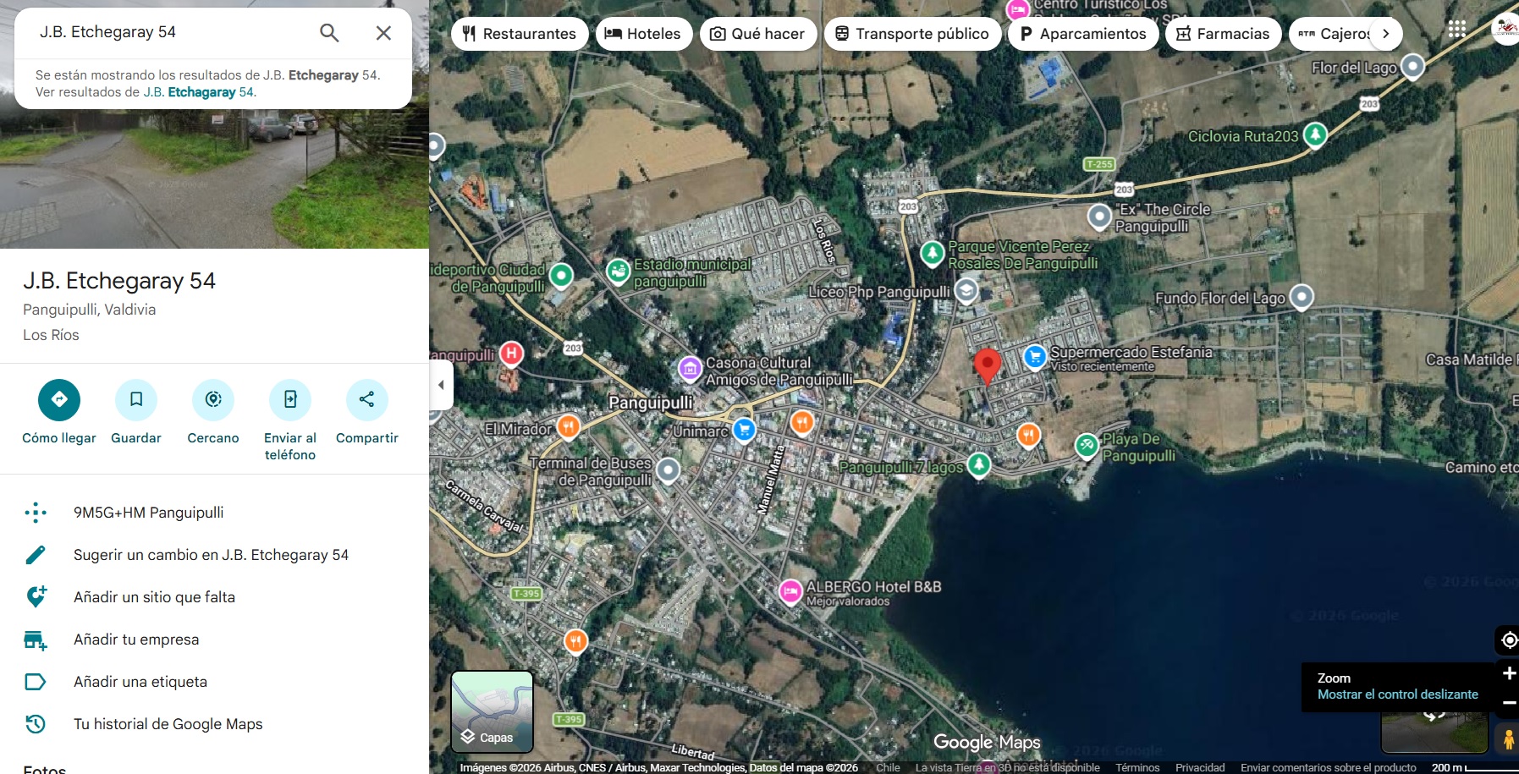Click Enviar comentarios sobre el producto

[x=1329, y=767]
